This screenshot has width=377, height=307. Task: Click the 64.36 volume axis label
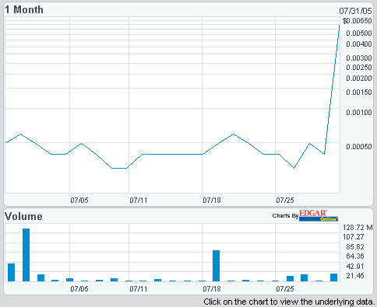pyautogui.click(x=355, y=256)
